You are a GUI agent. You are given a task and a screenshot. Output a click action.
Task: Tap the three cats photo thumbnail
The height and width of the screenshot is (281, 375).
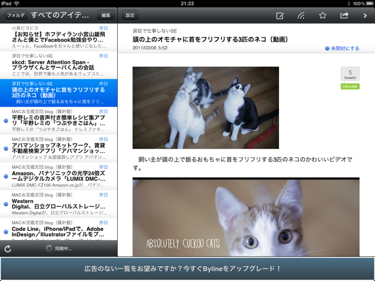point(205,107)
